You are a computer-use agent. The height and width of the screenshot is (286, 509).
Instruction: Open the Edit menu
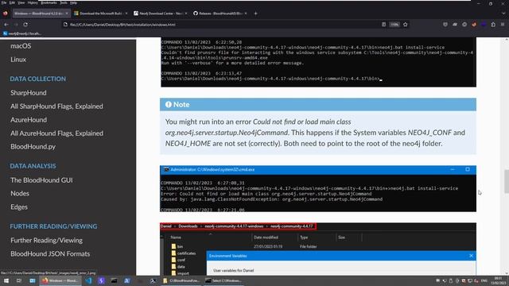point(12,2)
